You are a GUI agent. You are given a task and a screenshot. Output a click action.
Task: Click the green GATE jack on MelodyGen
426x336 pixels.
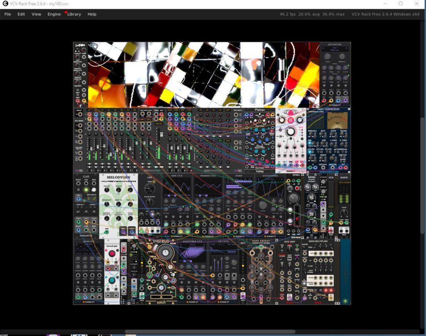click(x=106, y=232)
